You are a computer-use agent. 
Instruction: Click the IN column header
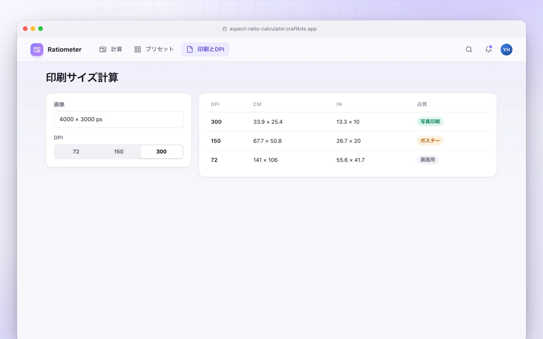[339, 104]
